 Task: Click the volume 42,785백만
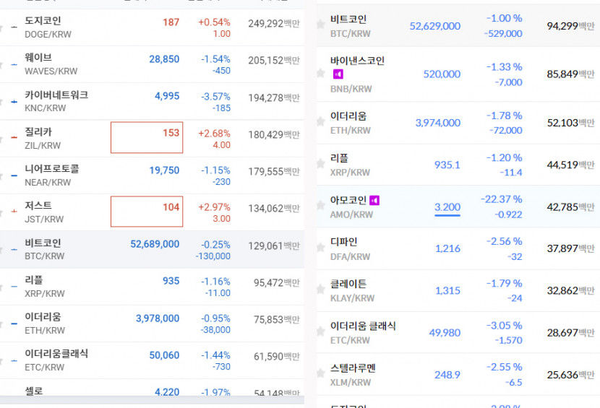[570, 207]
